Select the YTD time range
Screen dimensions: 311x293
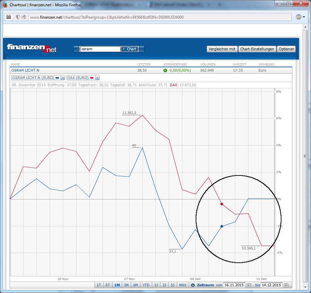(x=146, y=285)
